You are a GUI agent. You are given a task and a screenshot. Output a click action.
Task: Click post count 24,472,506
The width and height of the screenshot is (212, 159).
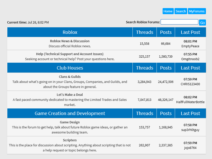click(166, 82)
